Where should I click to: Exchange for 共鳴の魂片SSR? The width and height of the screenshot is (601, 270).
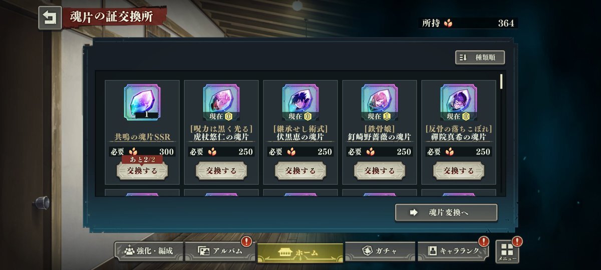pyautogui.click(x=142, y=170)
